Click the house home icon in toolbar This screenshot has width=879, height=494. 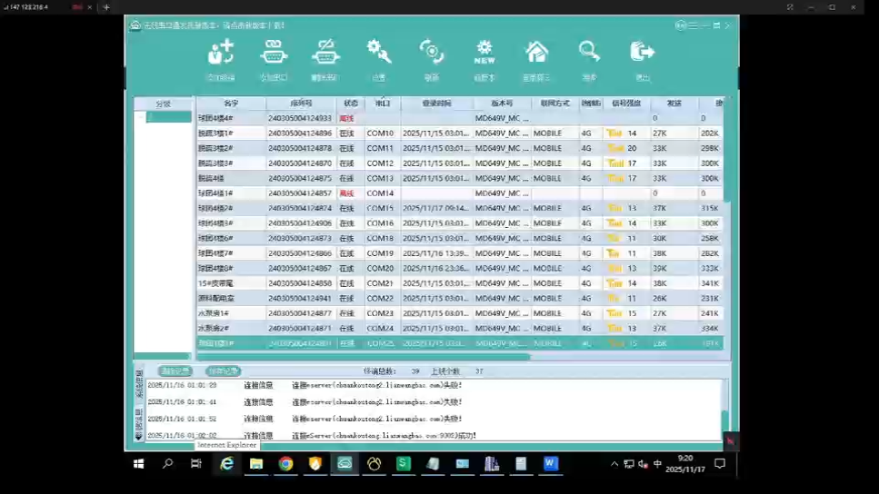pos(536,52)
